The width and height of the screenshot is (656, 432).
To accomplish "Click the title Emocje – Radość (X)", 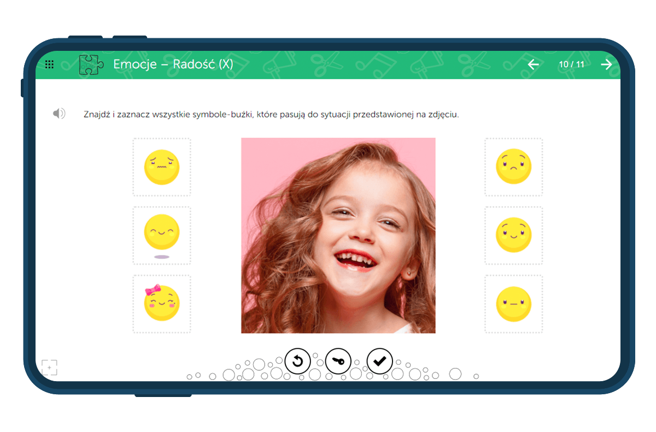I will (173, 65).
